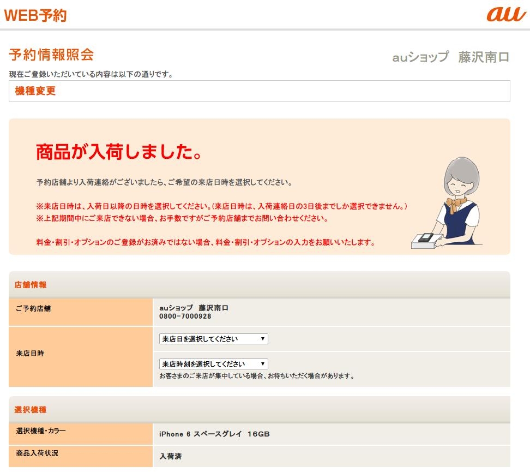Screen dimensions: 530x472
Task: Click the 機種変更 box
Action: 259,91
